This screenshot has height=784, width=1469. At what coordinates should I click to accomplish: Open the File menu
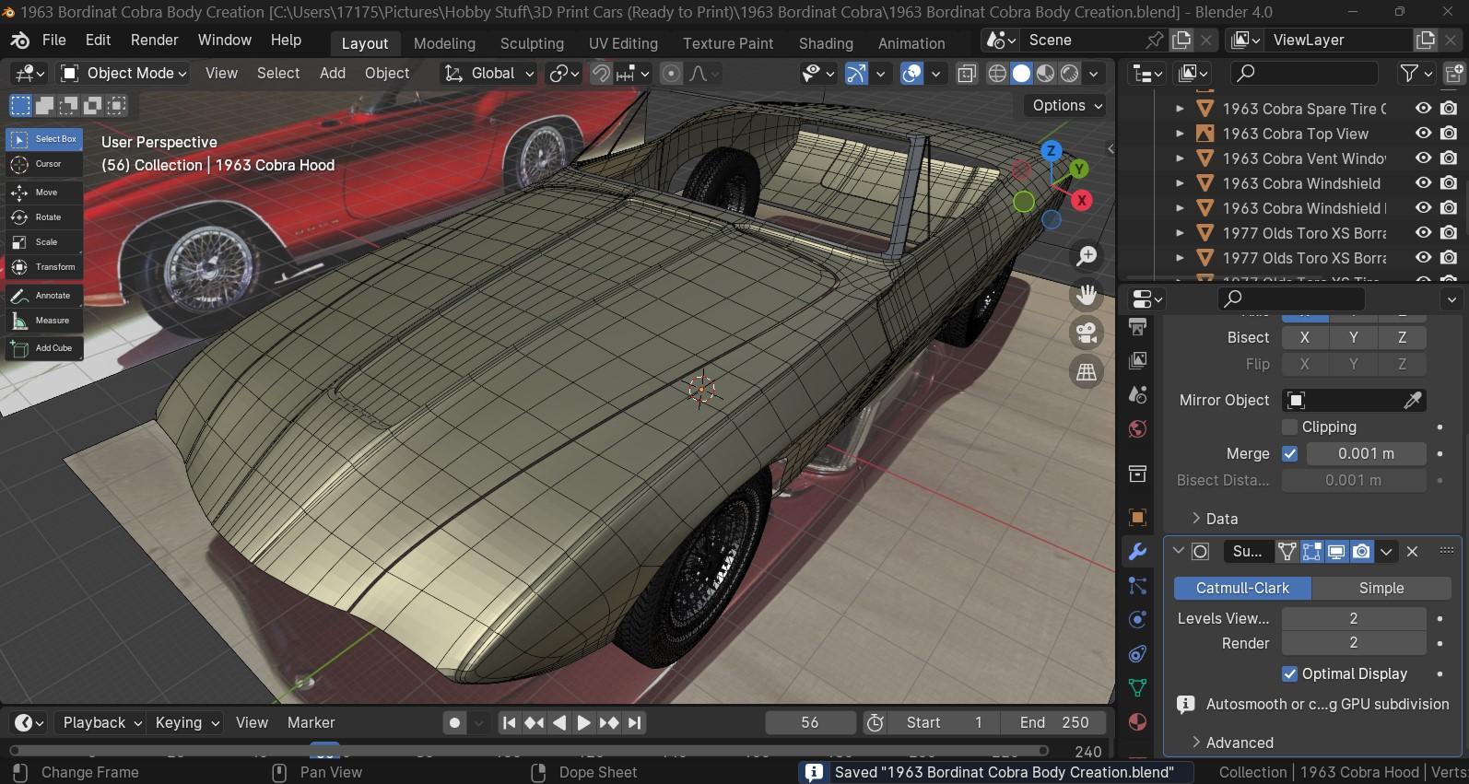[54, 41]
